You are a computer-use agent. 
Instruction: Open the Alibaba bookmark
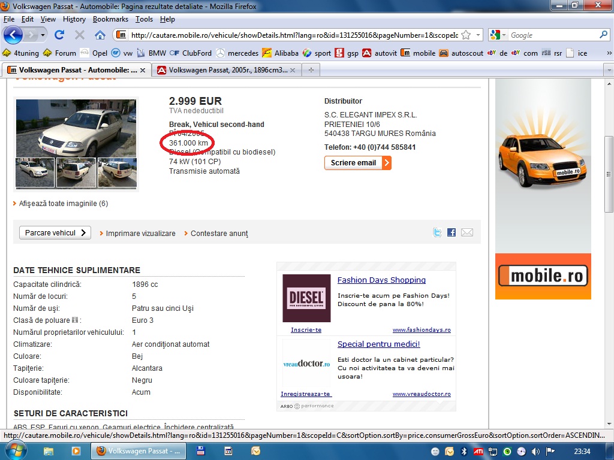[x=281, y=53]
